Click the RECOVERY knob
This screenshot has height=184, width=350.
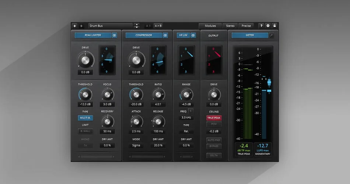point(107,122)
